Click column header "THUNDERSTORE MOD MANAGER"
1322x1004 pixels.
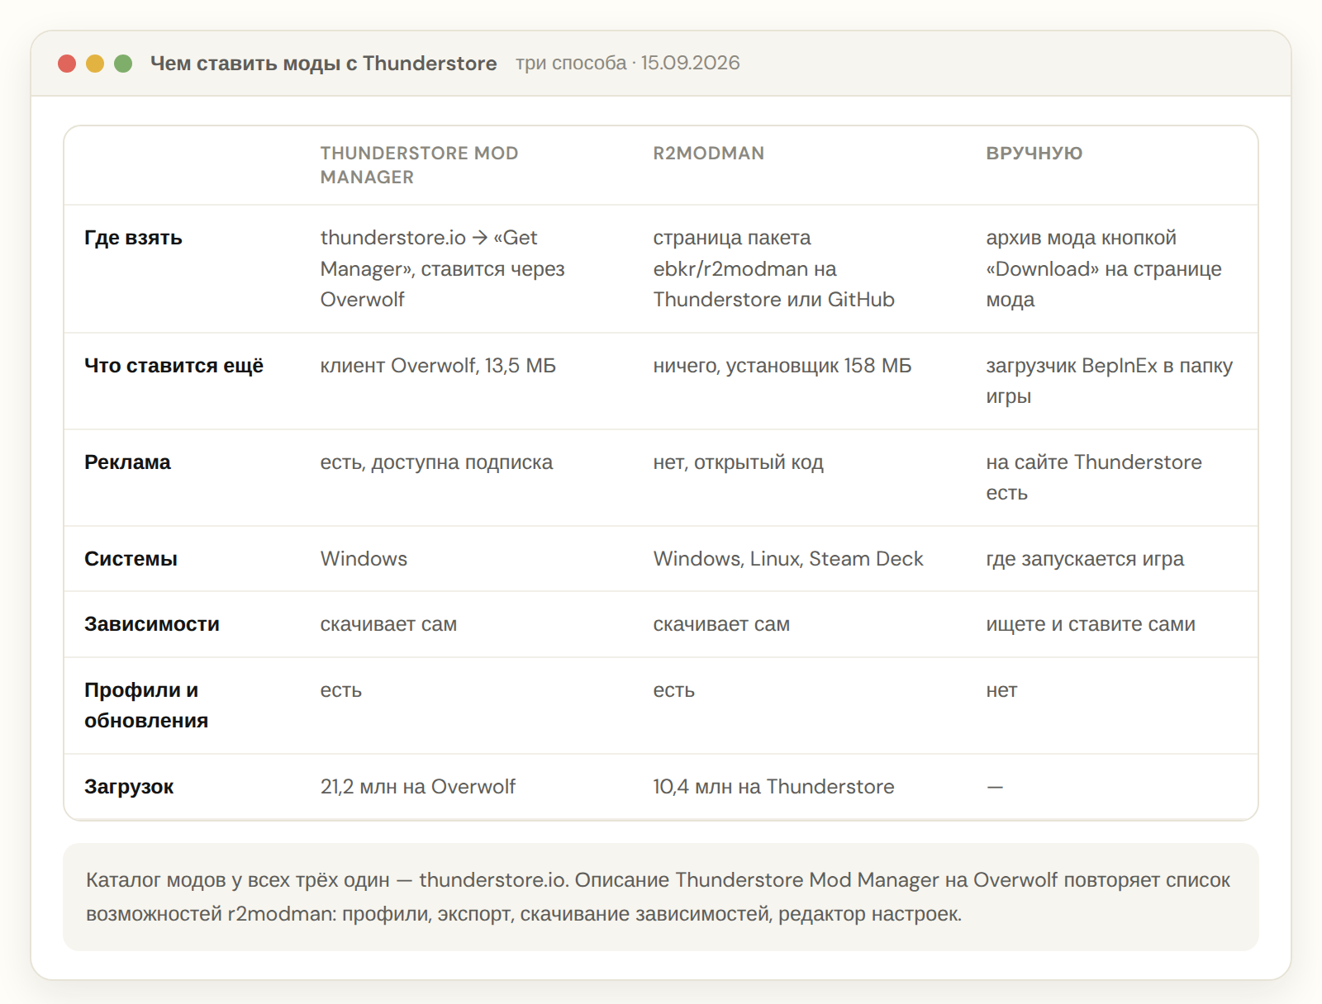tap(419, 165)
